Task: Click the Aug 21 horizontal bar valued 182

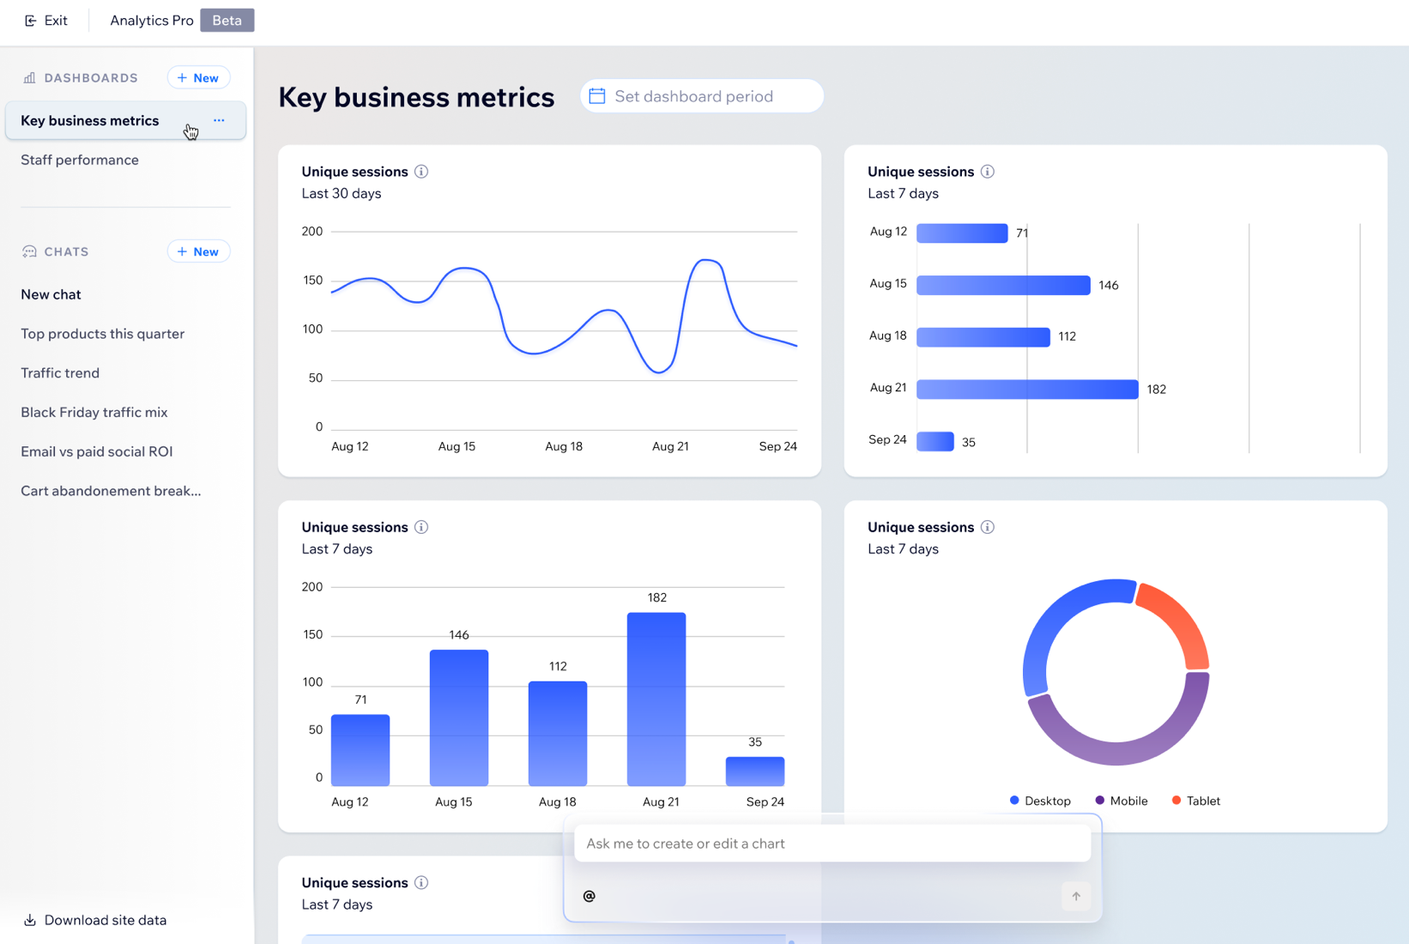Action: click(x=1027, y=390)
